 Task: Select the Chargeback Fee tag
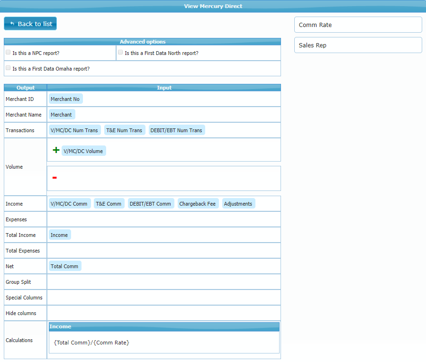click(x=197, y=204)
